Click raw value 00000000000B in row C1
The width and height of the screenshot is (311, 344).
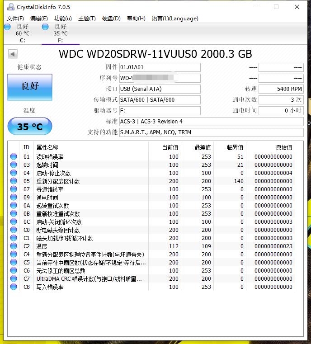tap(273, 238)
